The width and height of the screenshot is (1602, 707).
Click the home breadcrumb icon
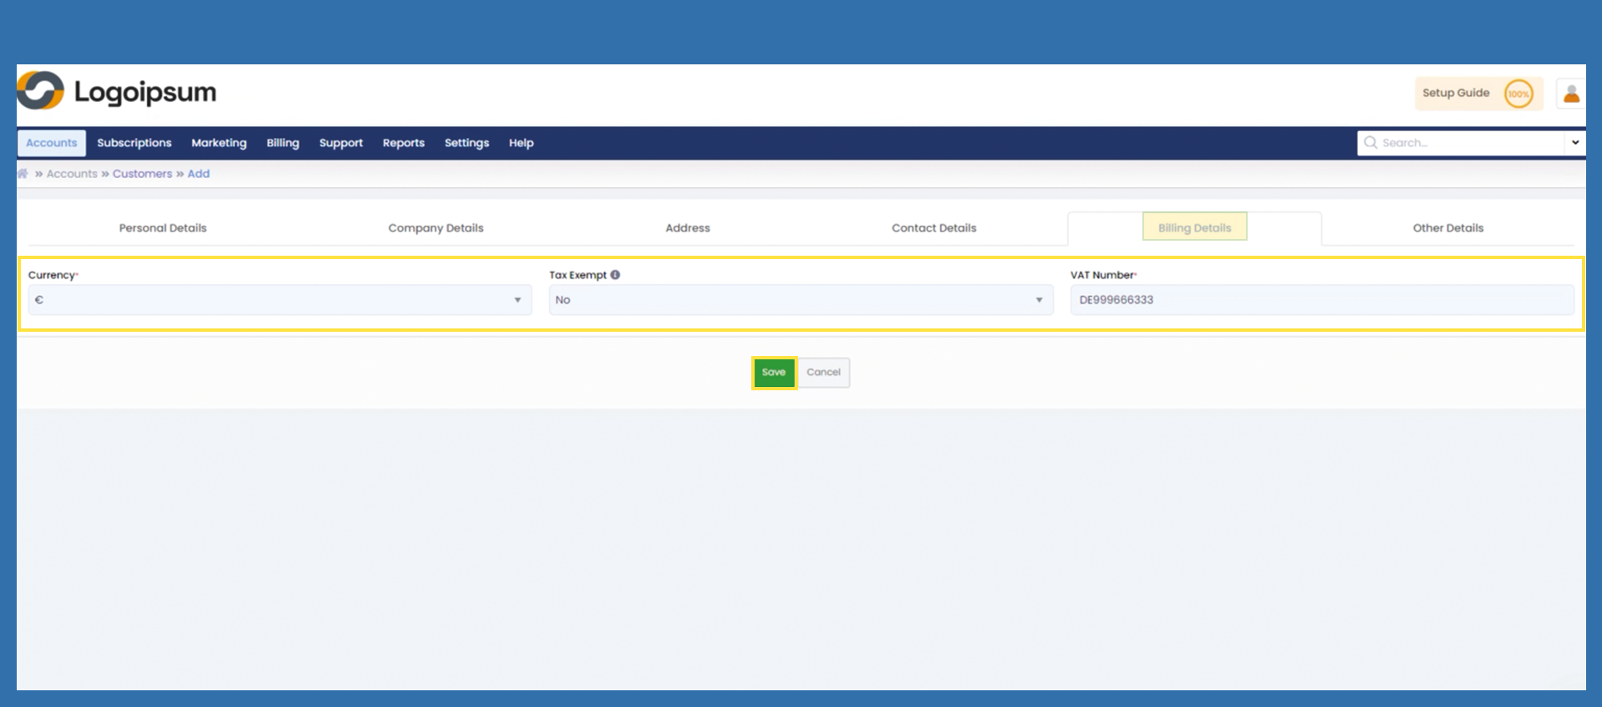pyautogui.click(x=23, y=174)
